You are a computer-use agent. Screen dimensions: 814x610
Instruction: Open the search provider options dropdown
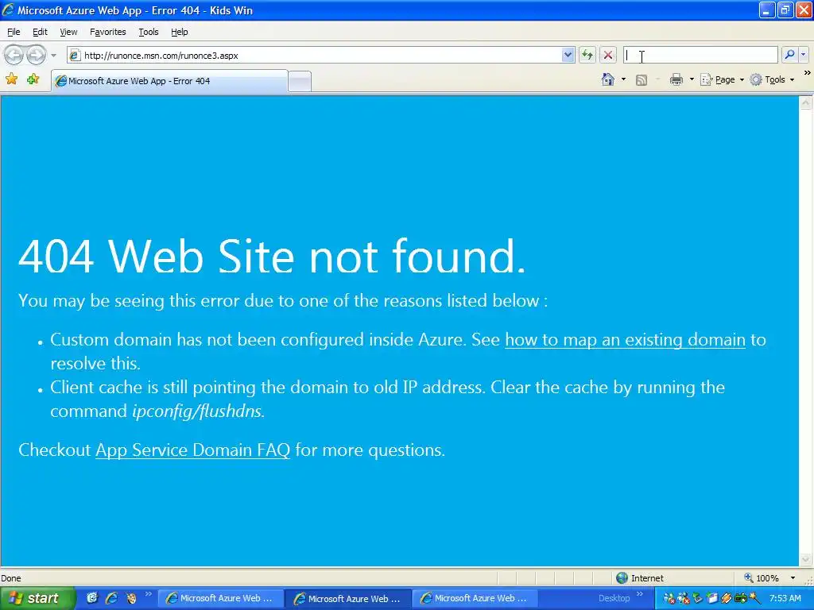pyautogui.click(x=804, y=55)
